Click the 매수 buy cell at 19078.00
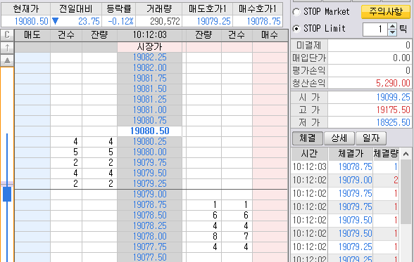 tap(270, 237)
